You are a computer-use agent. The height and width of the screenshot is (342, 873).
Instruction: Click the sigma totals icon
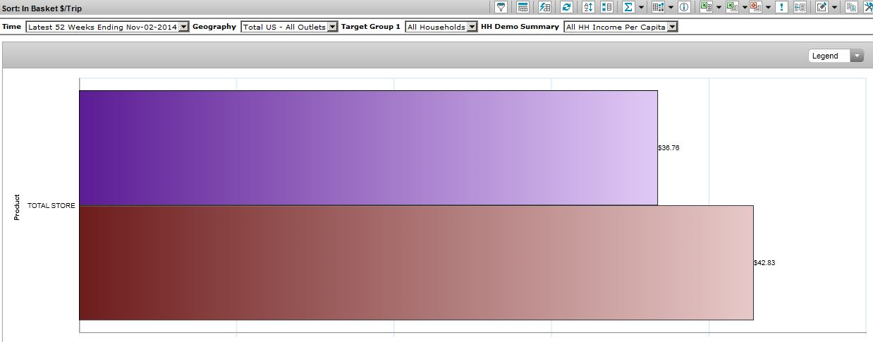pos(628,7)
